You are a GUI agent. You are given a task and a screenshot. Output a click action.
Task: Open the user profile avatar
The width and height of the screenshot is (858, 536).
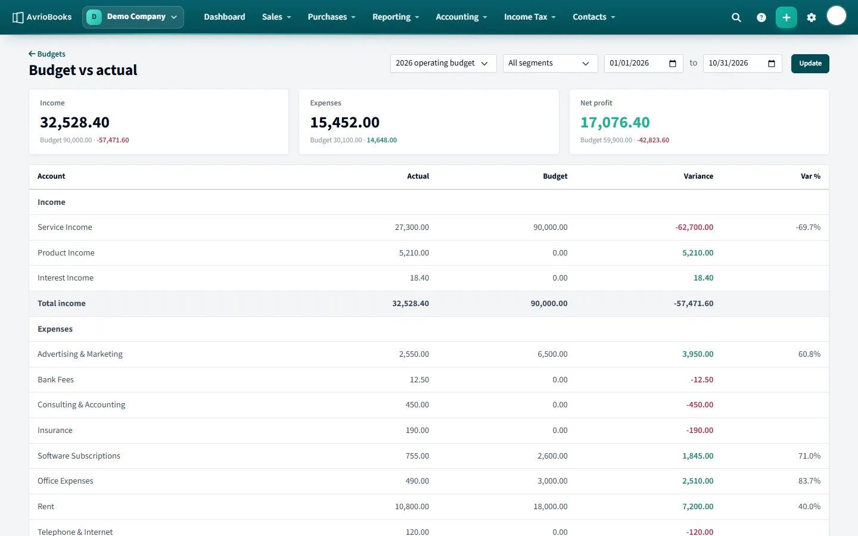(x=837, y=16)
